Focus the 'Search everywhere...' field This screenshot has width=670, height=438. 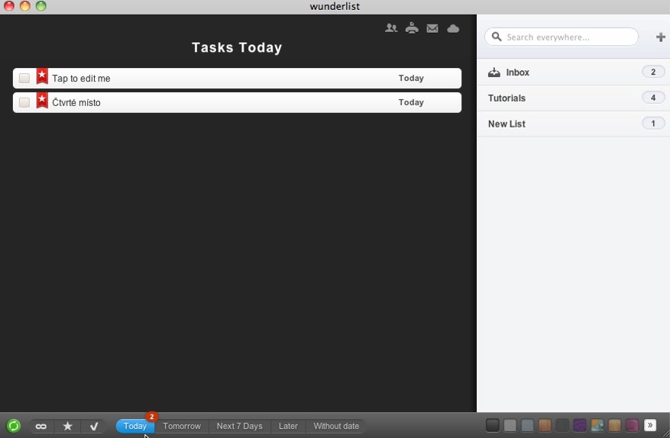(562, 37)
